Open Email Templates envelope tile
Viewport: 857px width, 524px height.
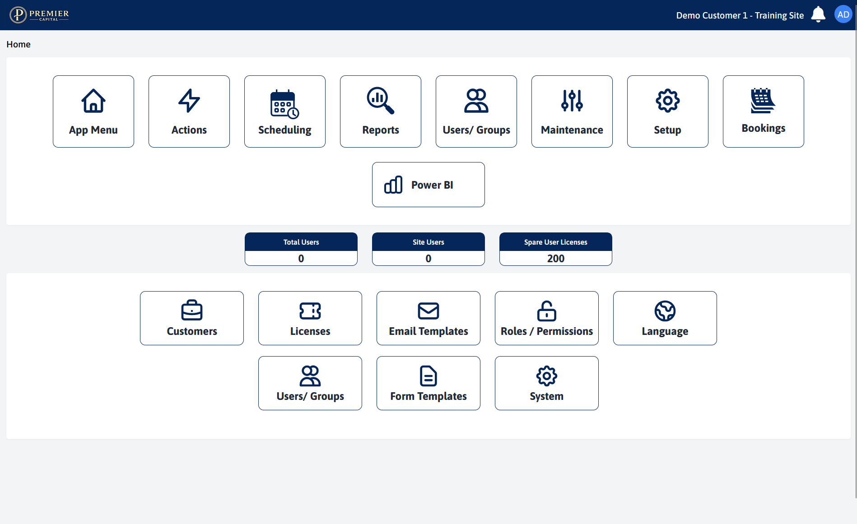(428, 318)
